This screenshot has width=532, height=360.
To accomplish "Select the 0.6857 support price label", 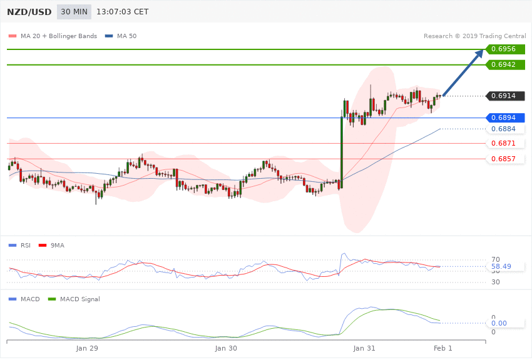I will point(506,159).
